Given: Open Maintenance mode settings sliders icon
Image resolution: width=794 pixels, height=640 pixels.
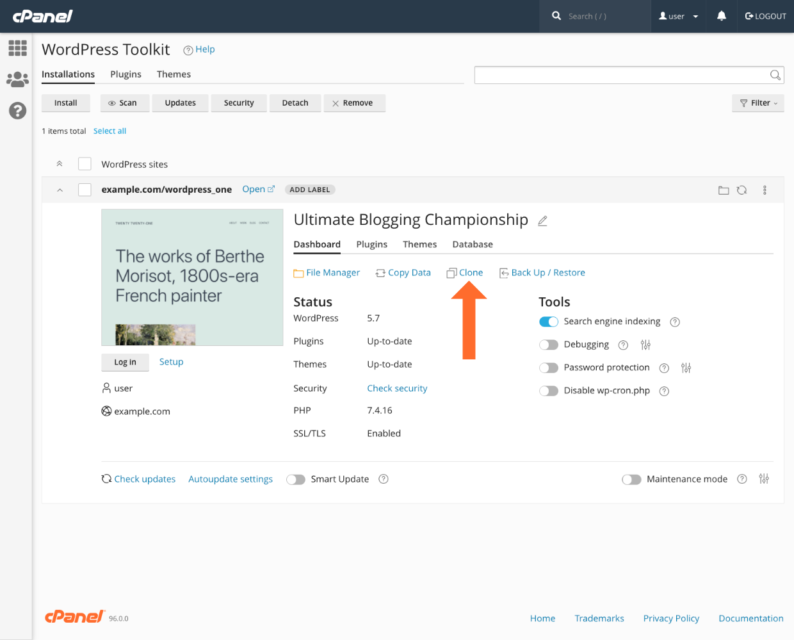Looking at the screenshot, I should click(x=764, y=479).
